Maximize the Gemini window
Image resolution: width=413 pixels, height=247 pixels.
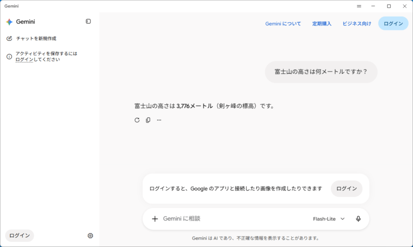[389, 6]
